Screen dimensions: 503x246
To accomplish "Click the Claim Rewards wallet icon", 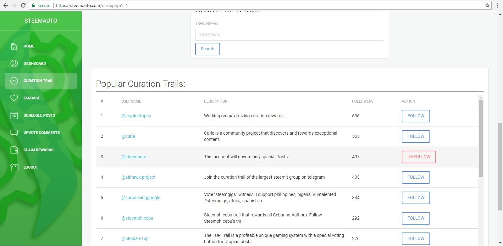I will point(14,150).
